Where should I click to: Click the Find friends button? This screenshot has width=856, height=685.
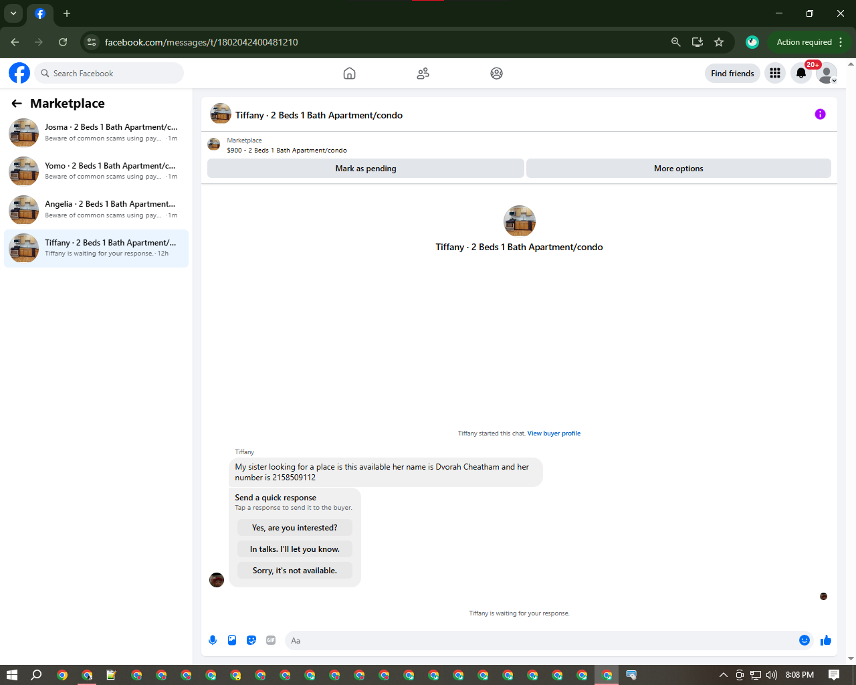pyautogui.click(x=732, y=74)
